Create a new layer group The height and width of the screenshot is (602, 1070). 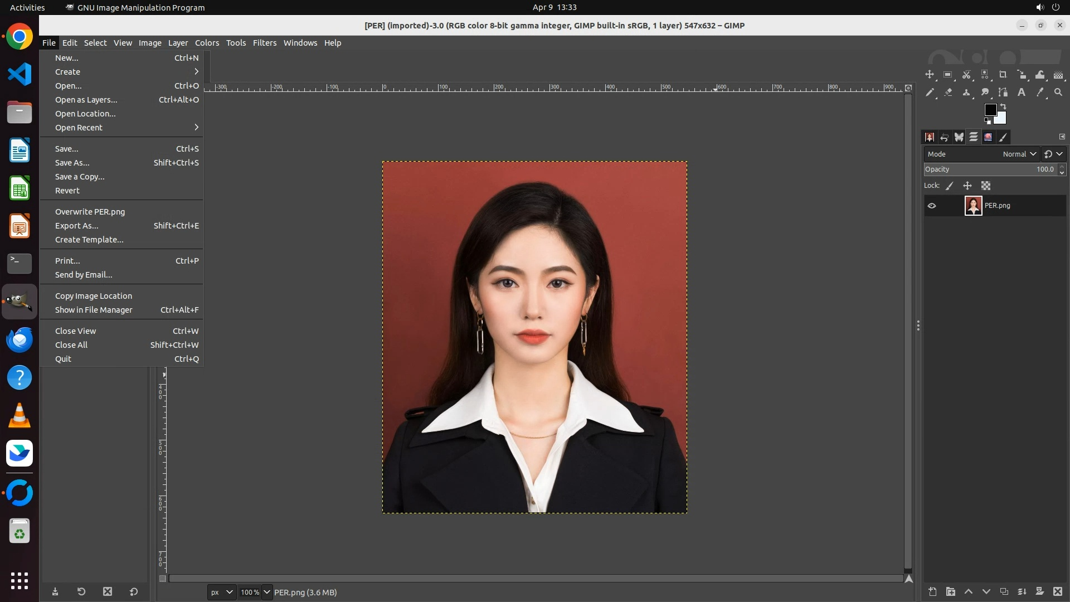tap(951, 591)
